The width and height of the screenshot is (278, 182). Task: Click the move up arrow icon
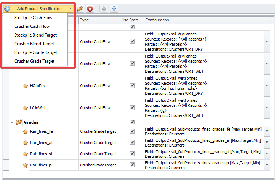[103, 9]
